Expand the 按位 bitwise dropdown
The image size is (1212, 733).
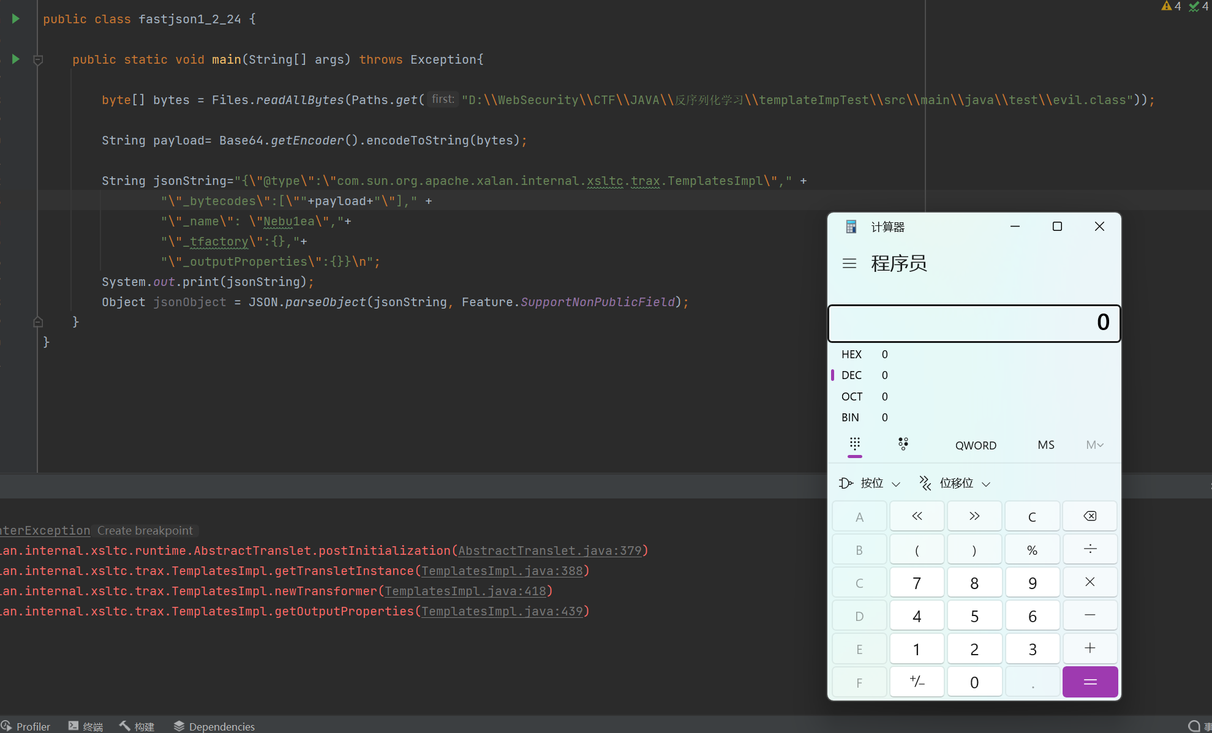(x=870, y=483)
